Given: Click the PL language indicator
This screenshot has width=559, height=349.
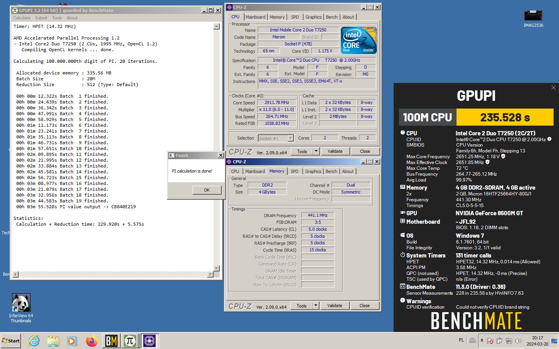Looking at the screenshot, I should tap(461, 340).
